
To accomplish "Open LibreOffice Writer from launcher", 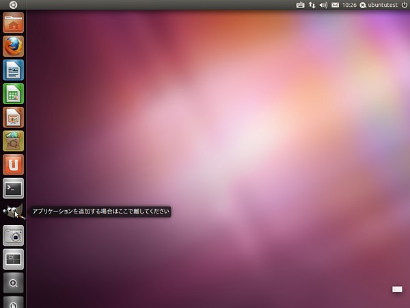I will click(14, 70).
